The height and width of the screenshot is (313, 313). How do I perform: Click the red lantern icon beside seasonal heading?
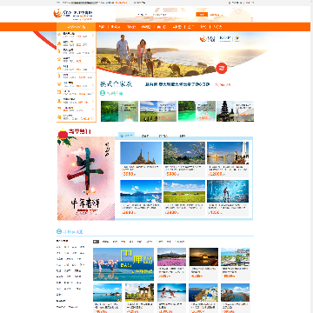[63, 134]
